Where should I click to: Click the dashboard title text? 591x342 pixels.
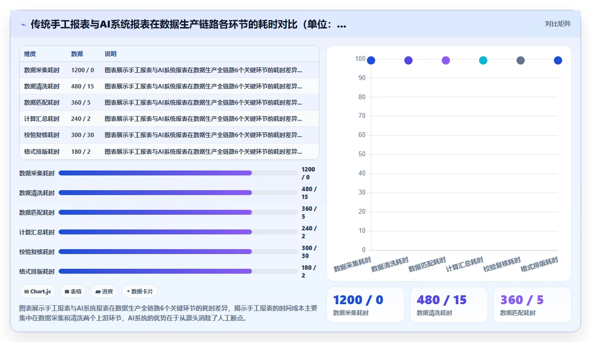(188, 25)
